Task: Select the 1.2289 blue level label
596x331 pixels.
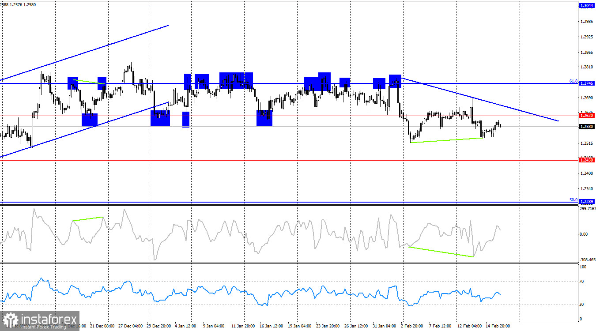Action: [x=587, y=202]
